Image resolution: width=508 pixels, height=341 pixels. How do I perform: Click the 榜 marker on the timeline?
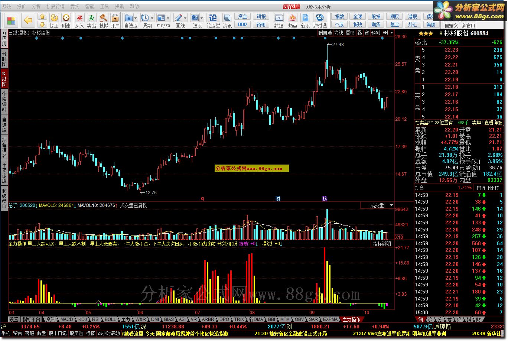coord(325,199)
